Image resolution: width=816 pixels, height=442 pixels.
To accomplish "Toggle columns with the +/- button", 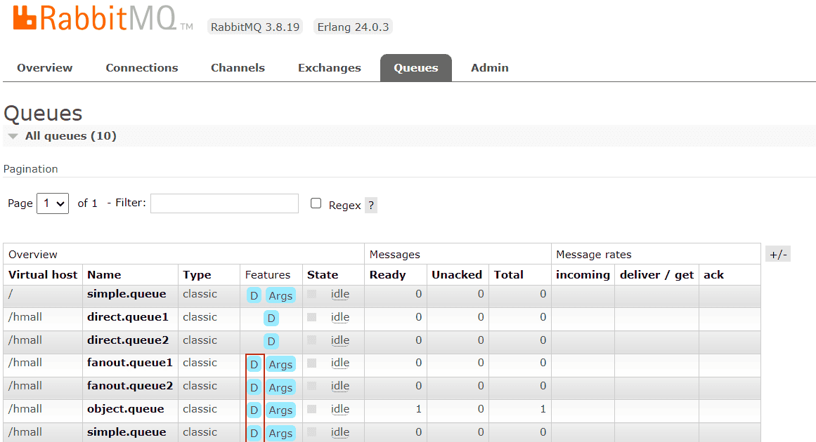I will pyautogui.click(x=778, y=254).
